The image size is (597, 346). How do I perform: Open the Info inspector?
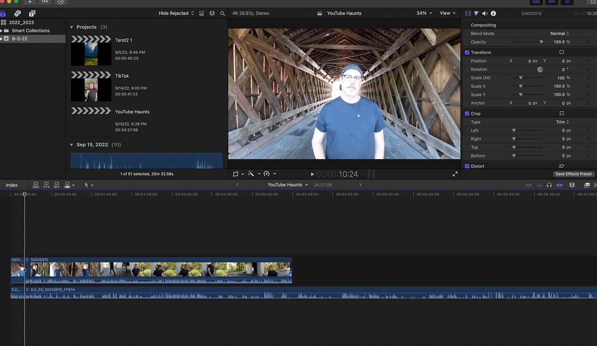coord(493,14)
